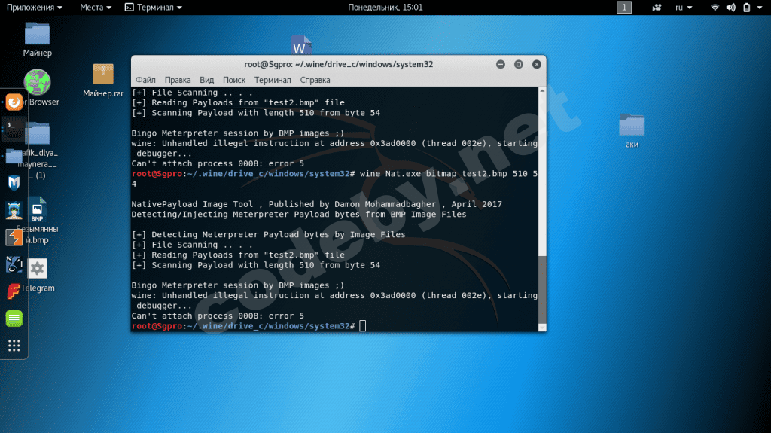Open the Файл menu in the terminal

(145, 80)
